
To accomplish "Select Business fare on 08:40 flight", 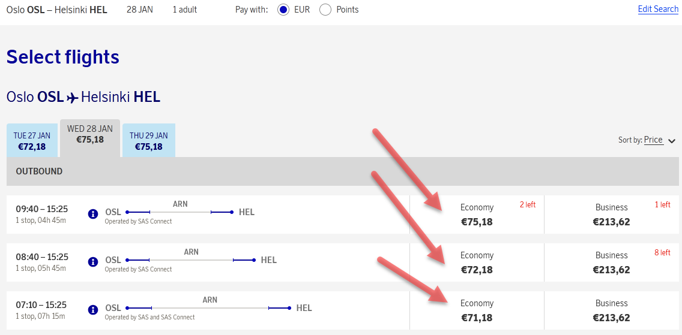I will tap(611, 262).
